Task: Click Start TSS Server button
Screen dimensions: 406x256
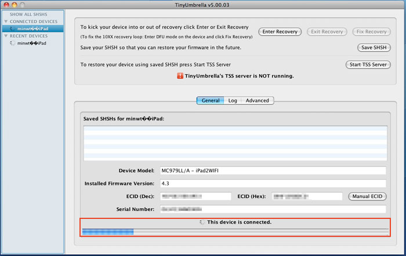Action: pyautogui.click(x=368, y=65)
